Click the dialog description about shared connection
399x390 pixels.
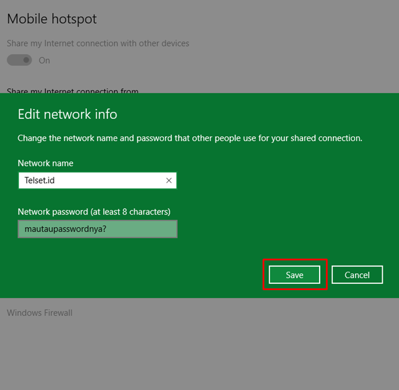[190, 138]
